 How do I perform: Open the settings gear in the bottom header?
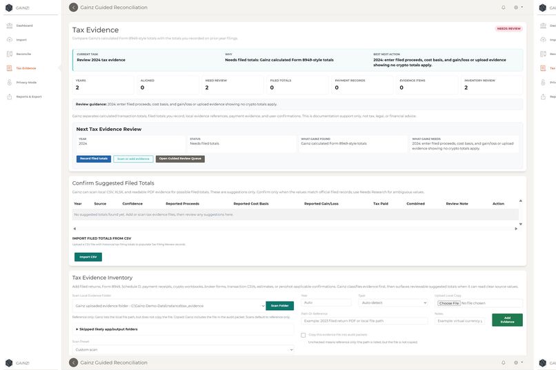518,362
